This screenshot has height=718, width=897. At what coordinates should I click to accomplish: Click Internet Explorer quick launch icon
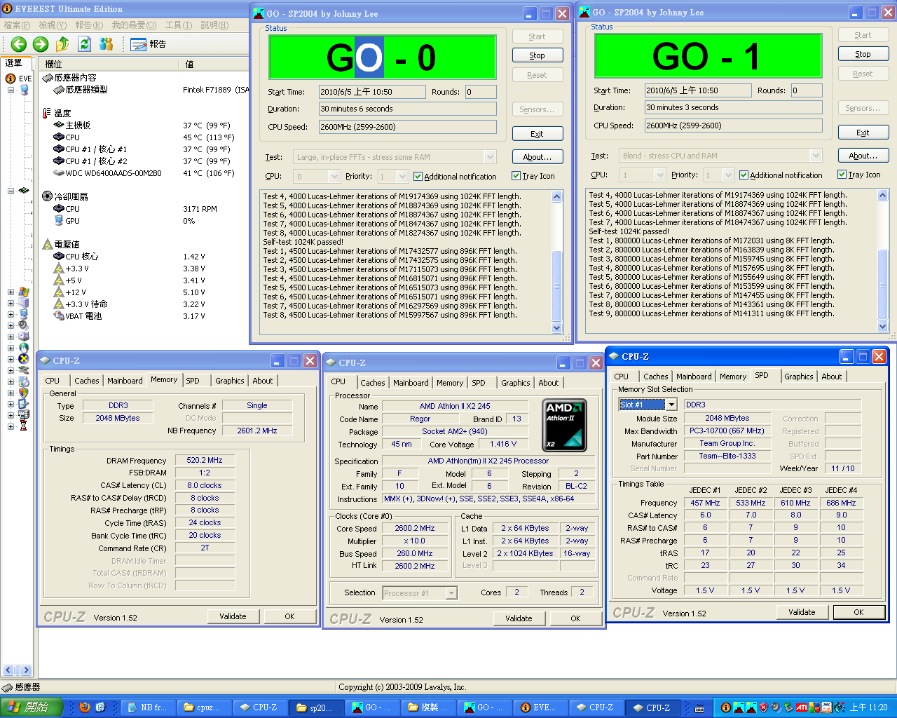tap(100, 707)
